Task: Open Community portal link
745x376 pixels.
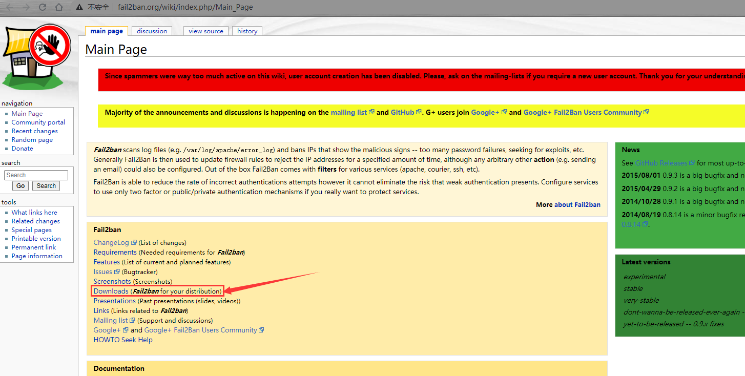Action: coord(38,122)
